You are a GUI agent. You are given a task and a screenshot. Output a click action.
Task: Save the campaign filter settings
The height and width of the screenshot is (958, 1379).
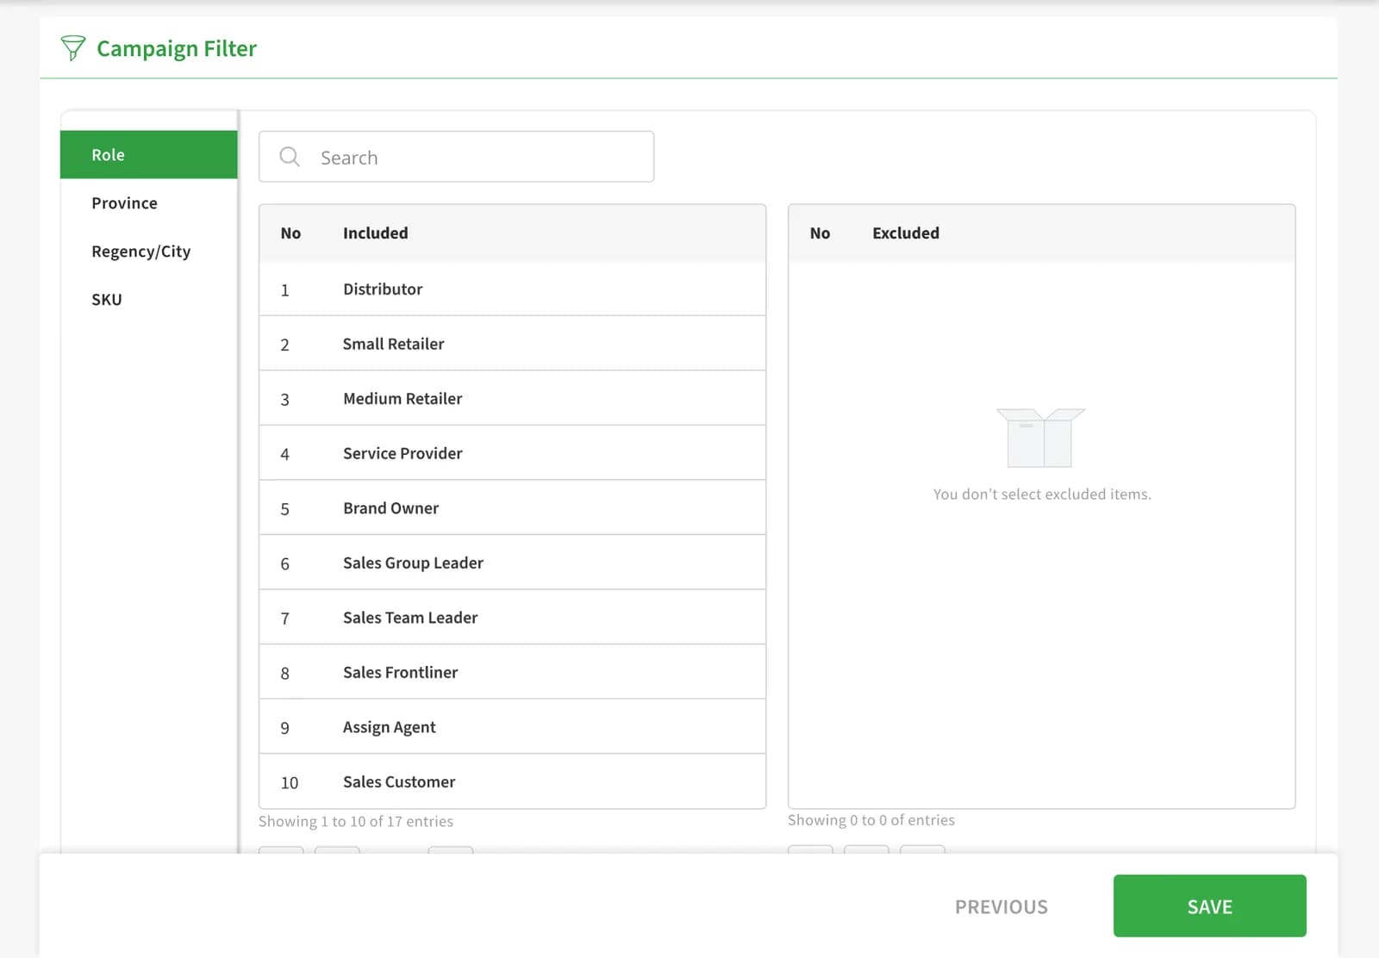(x=1209, y=906)
